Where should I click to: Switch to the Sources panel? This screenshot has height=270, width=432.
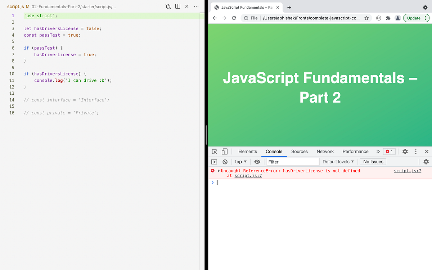[299, 152]
